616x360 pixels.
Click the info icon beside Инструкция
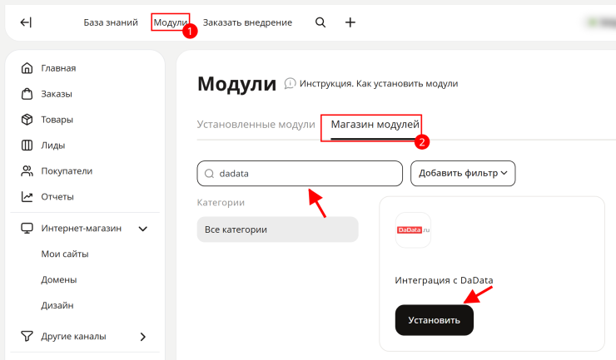pyautogui.click(x=290, y=83)
